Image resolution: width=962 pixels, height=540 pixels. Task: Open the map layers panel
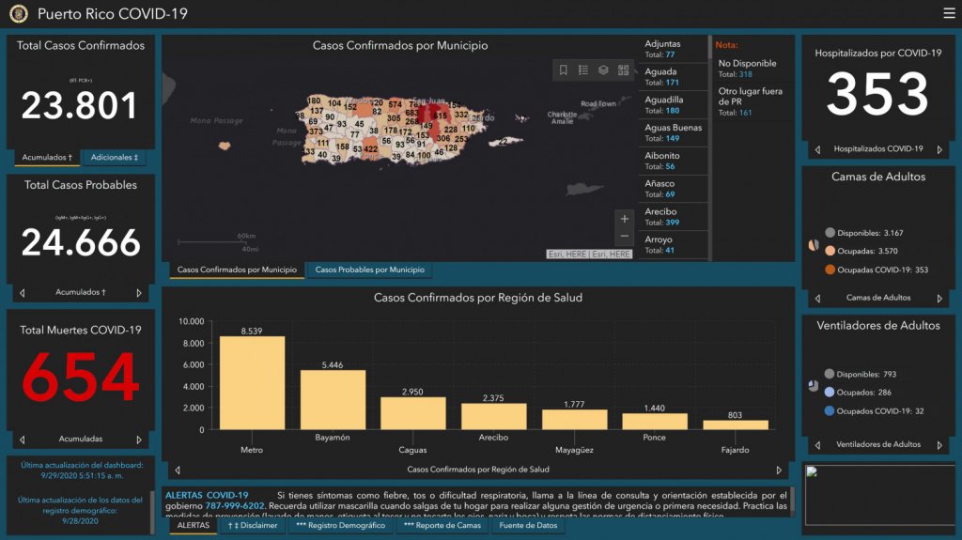tap(603, 70)
